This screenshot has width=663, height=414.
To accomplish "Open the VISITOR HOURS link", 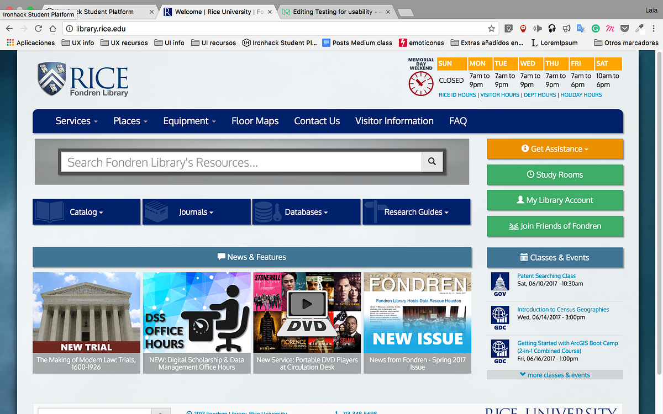I will (x=499, y=95).
